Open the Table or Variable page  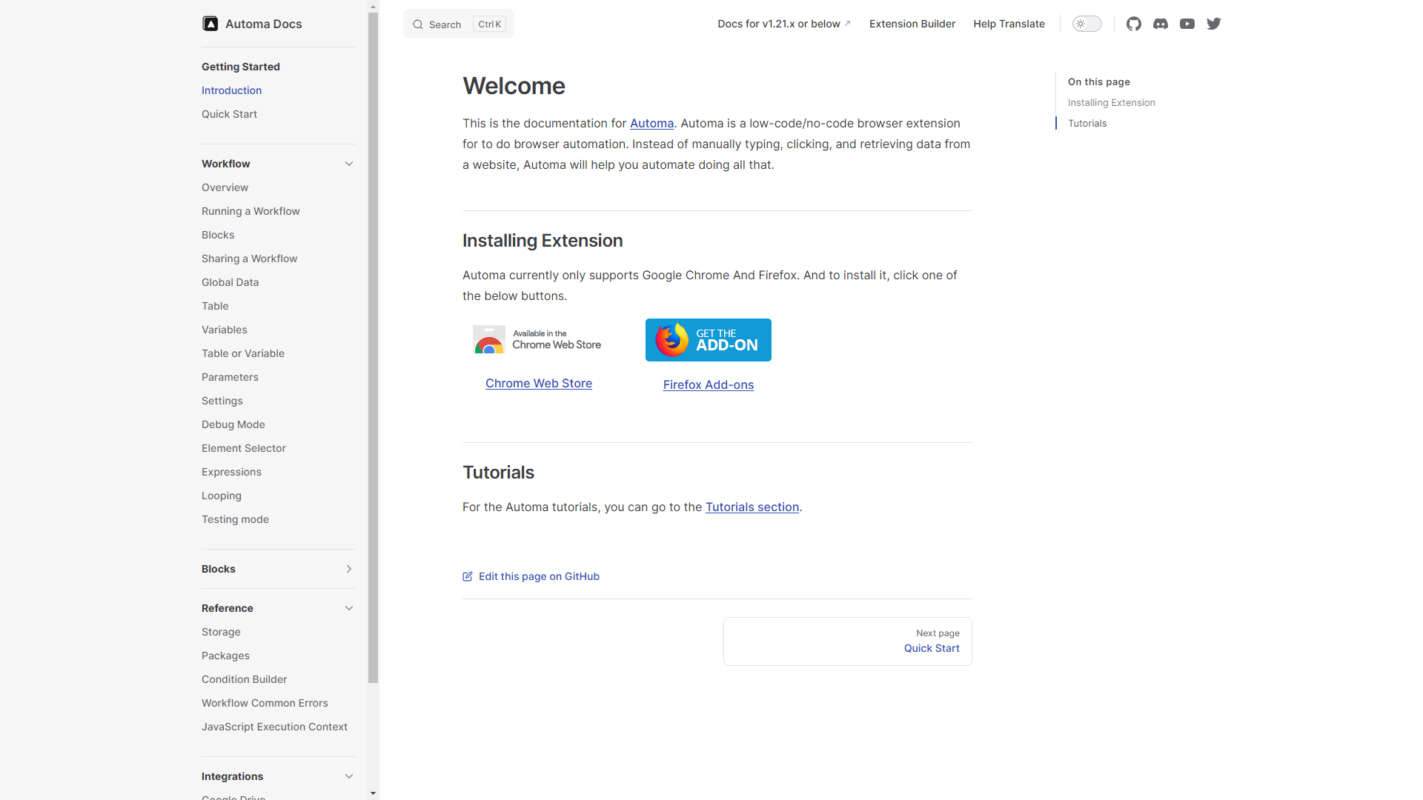point(243,353)
